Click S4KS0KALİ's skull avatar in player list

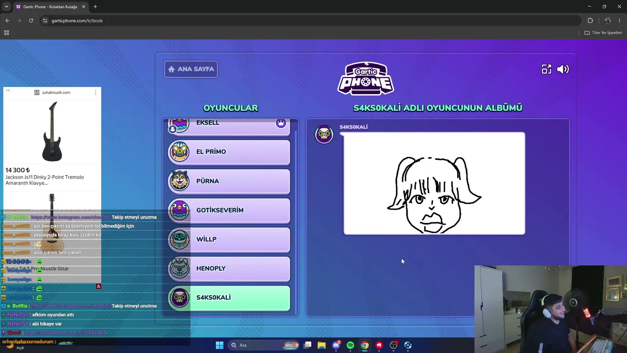[x=179, y=298]
